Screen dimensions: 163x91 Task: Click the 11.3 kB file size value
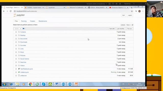tap(130, 69)
